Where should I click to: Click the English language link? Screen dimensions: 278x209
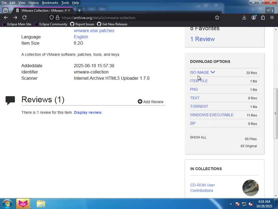click(x=81, y=37)
